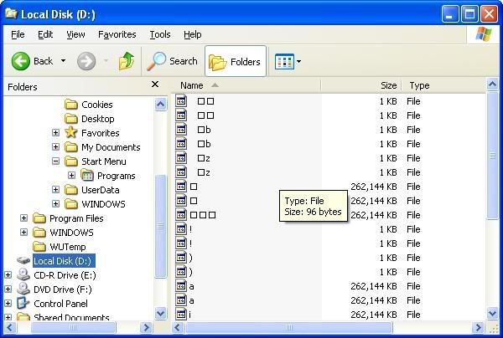
Task: Open the Help menu
Action: click(x=193, y=34)
